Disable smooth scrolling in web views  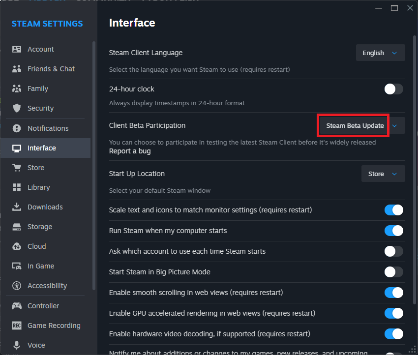pyautogui.click(x=393, y=293)
